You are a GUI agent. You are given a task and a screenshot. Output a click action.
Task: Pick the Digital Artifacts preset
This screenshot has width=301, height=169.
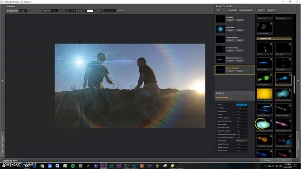264,109
